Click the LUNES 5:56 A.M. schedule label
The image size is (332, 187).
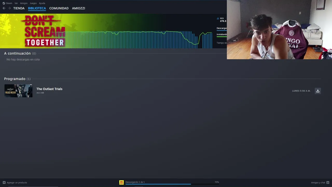301,91
